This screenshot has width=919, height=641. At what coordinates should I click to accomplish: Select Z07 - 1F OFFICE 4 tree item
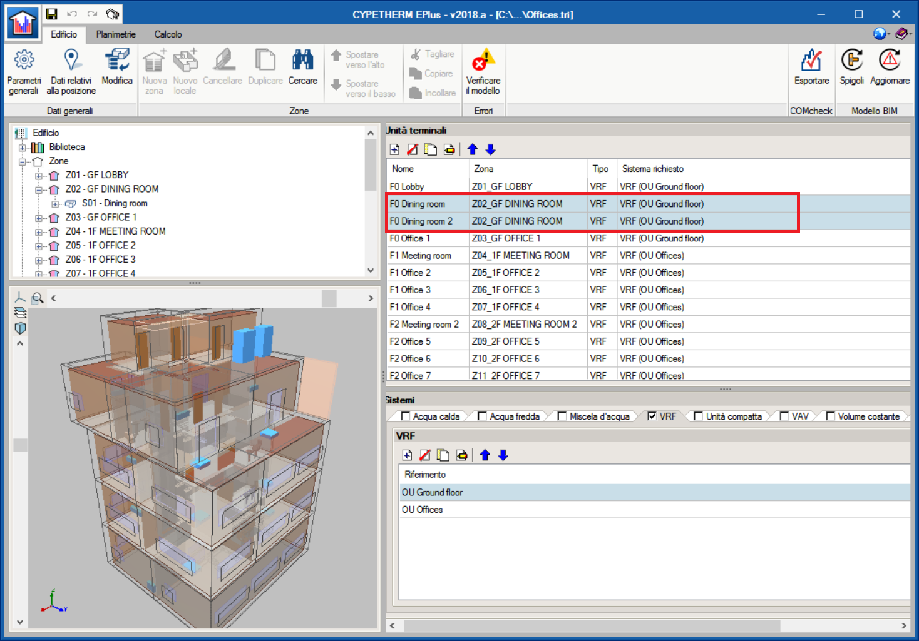pyautogui.click(x=100, y=273)
